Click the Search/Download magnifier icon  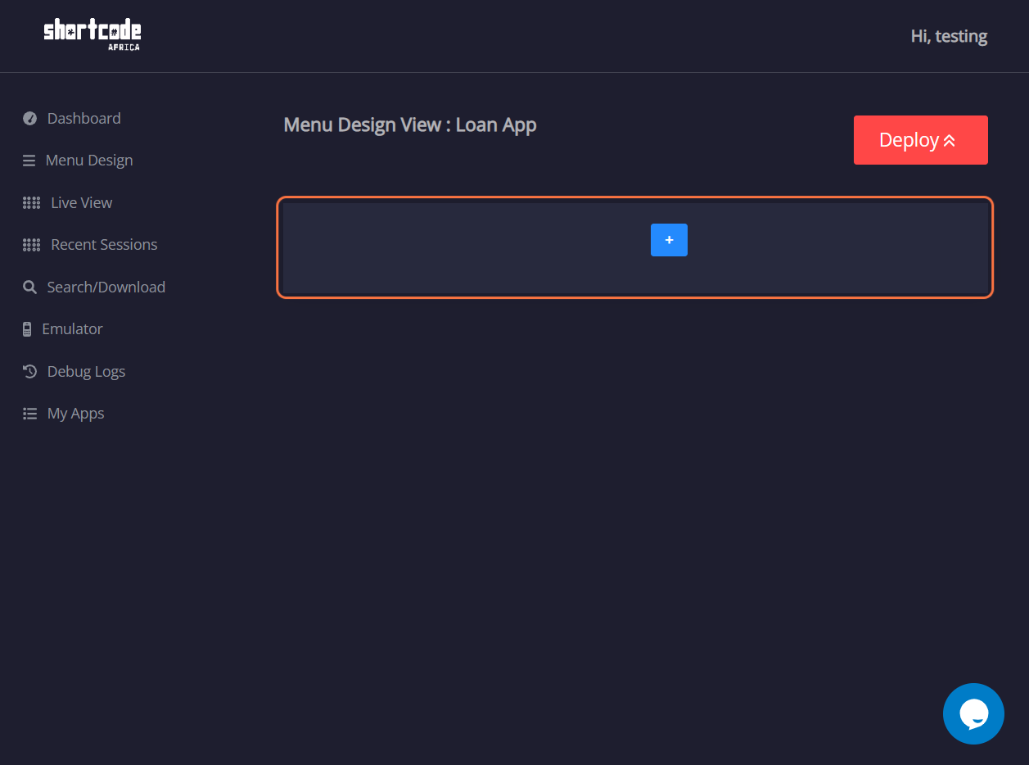tap(30, 287)
